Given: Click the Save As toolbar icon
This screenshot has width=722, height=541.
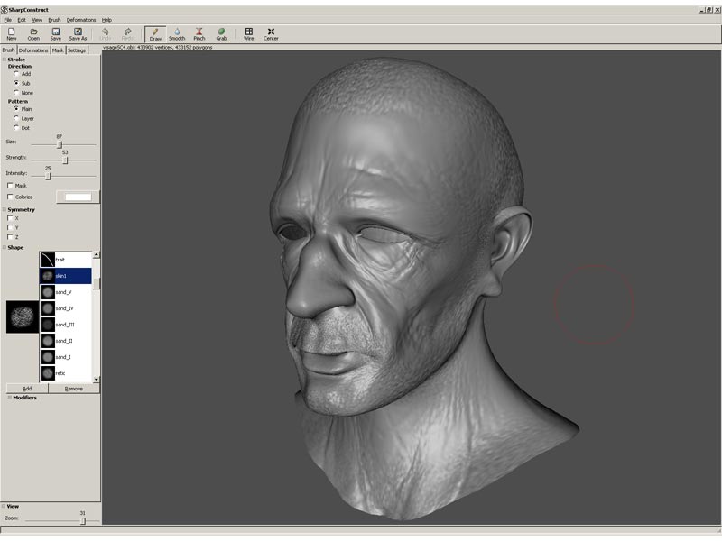Looking at the screenshot, I should 78,33.
